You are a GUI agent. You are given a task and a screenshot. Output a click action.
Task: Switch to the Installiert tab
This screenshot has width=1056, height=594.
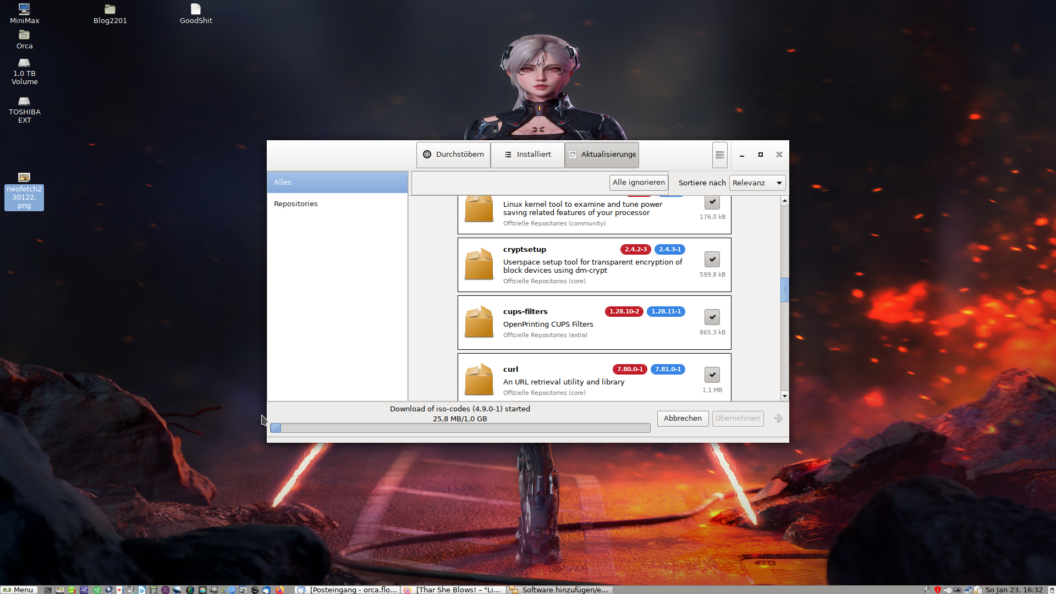click(x=527, y=155)
